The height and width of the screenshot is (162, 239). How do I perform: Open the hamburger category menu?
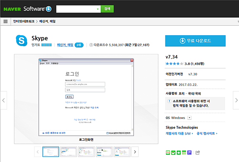pos(6,21)
